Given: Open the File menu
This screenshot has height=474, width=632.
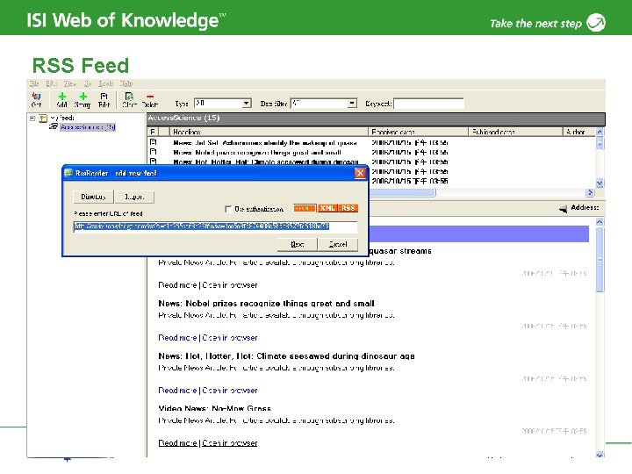Looking at the screenshot, I should point(34,83).
